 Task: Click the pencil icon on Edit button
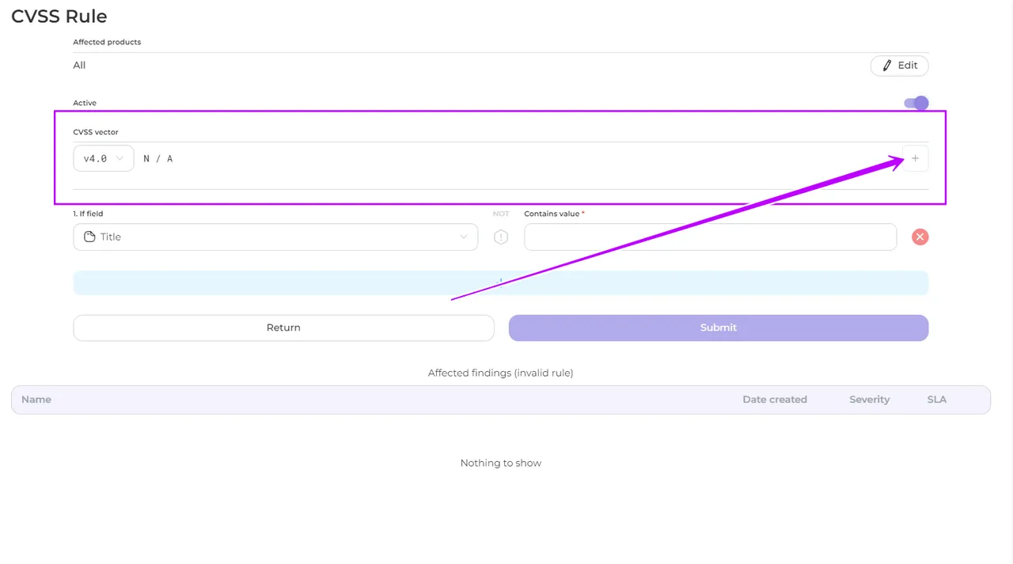pyautogui.click(x=887, y=66)
